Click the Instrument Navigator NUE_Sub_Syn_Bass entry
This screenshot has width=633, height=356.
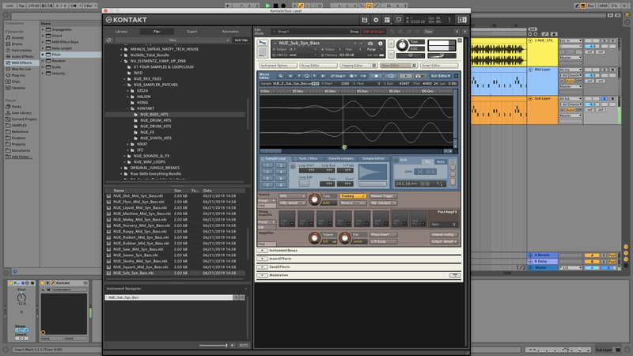pos(169,297)
